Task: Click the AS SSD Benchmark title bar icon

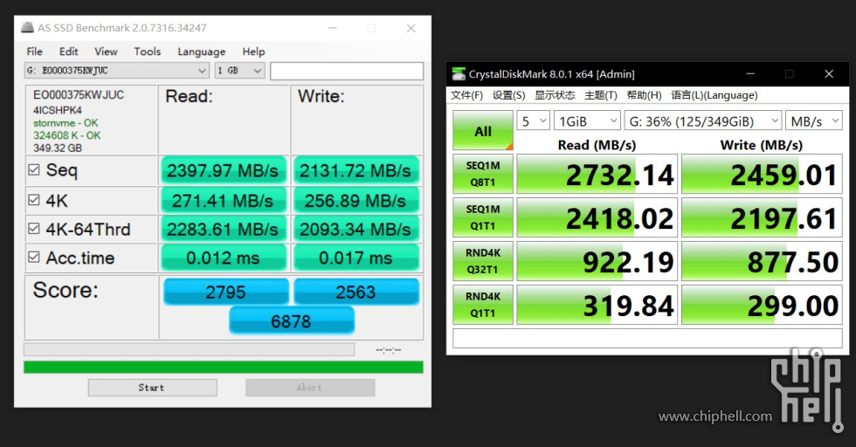Action: click(x=27, y=27)
